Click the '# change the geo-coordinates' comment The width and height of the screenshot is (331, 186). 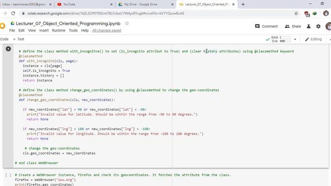pyautogui.click(x=52, y=148)
